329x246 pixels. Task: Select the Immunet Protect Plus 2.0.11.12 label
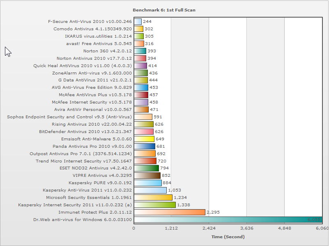tap(95, 212)
